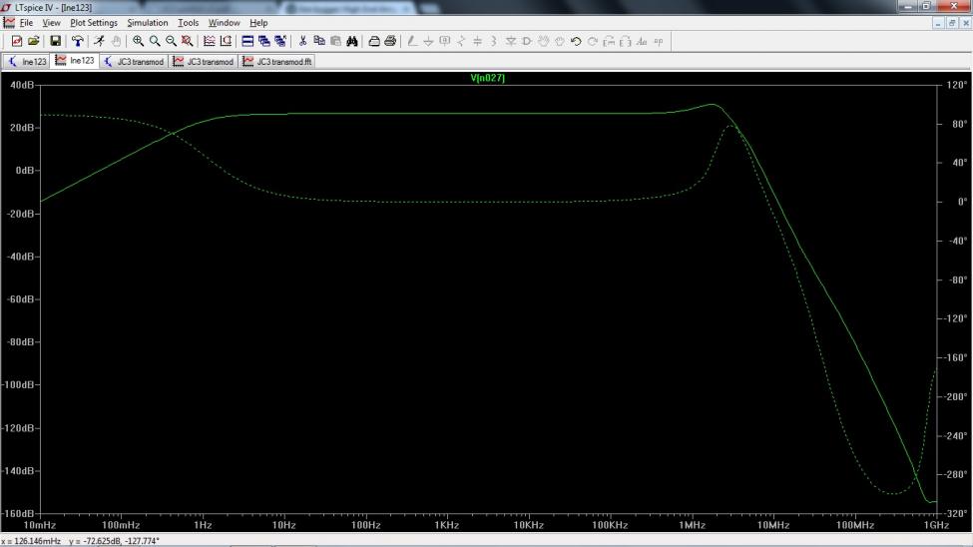Screen dimensions: 973x547
Task: Click the Pan magnifier icon
Action: coord(155,41)
